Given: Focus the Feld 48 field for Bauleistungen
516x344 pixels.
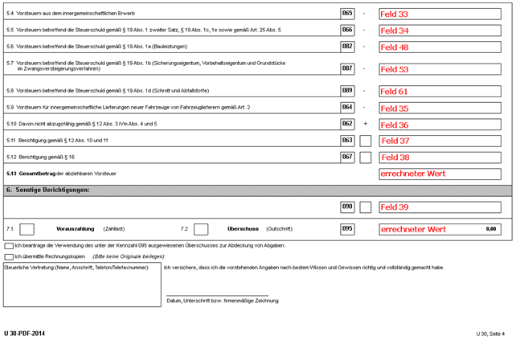Looking at the screenshot, I should tap(440, 47).
